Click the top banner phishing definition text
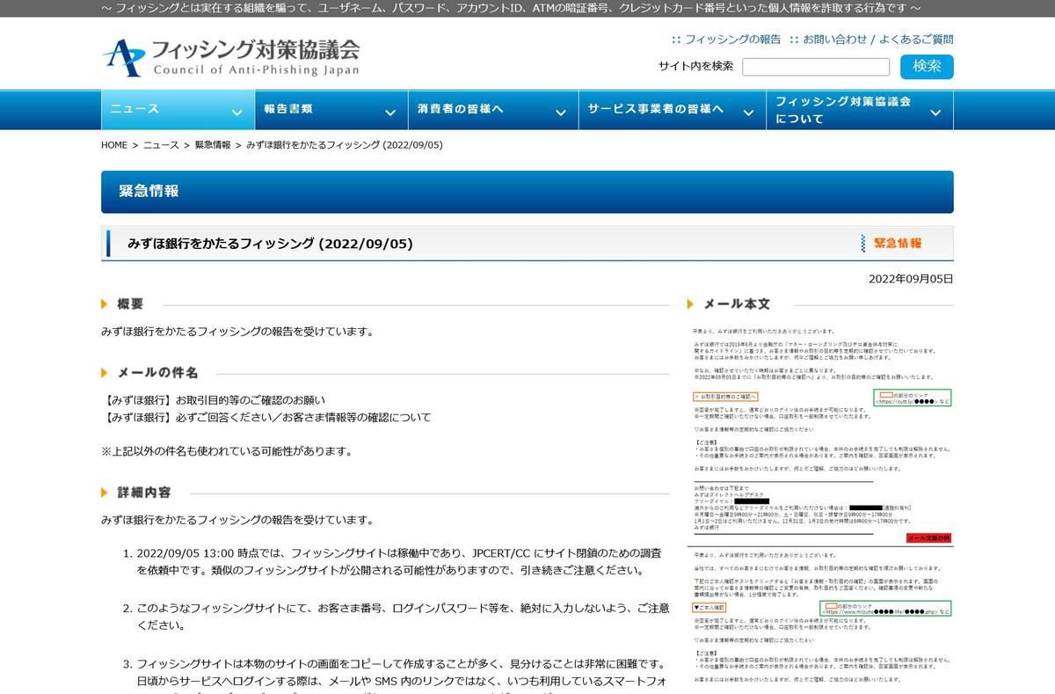 click(x=511, y=8)
